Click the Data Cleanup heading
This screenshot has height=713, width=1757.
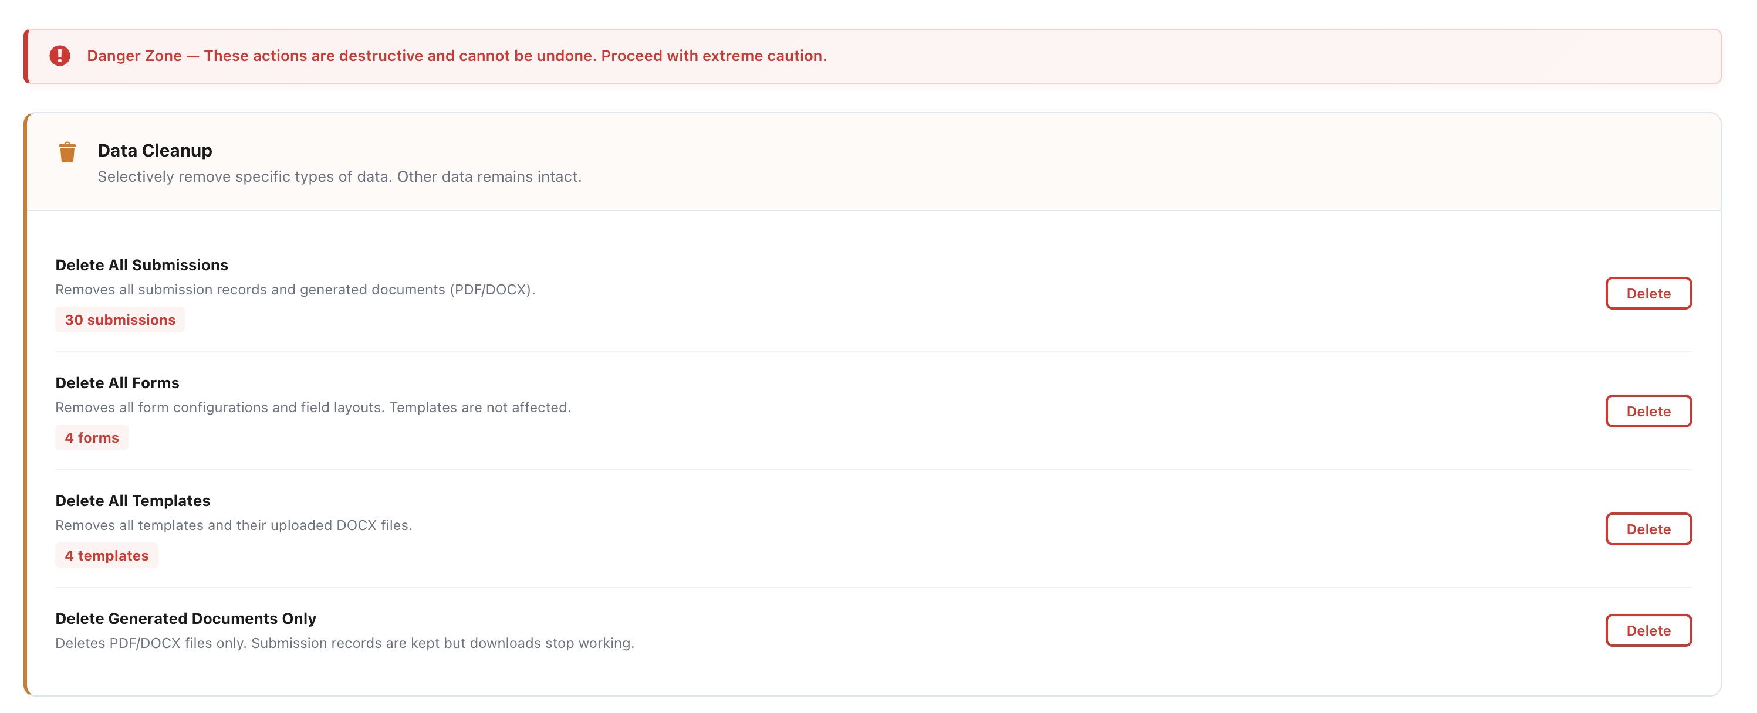point(154,151)
